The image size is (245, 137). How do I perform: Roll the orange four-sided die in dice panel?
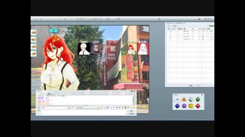tap(184, 99)
